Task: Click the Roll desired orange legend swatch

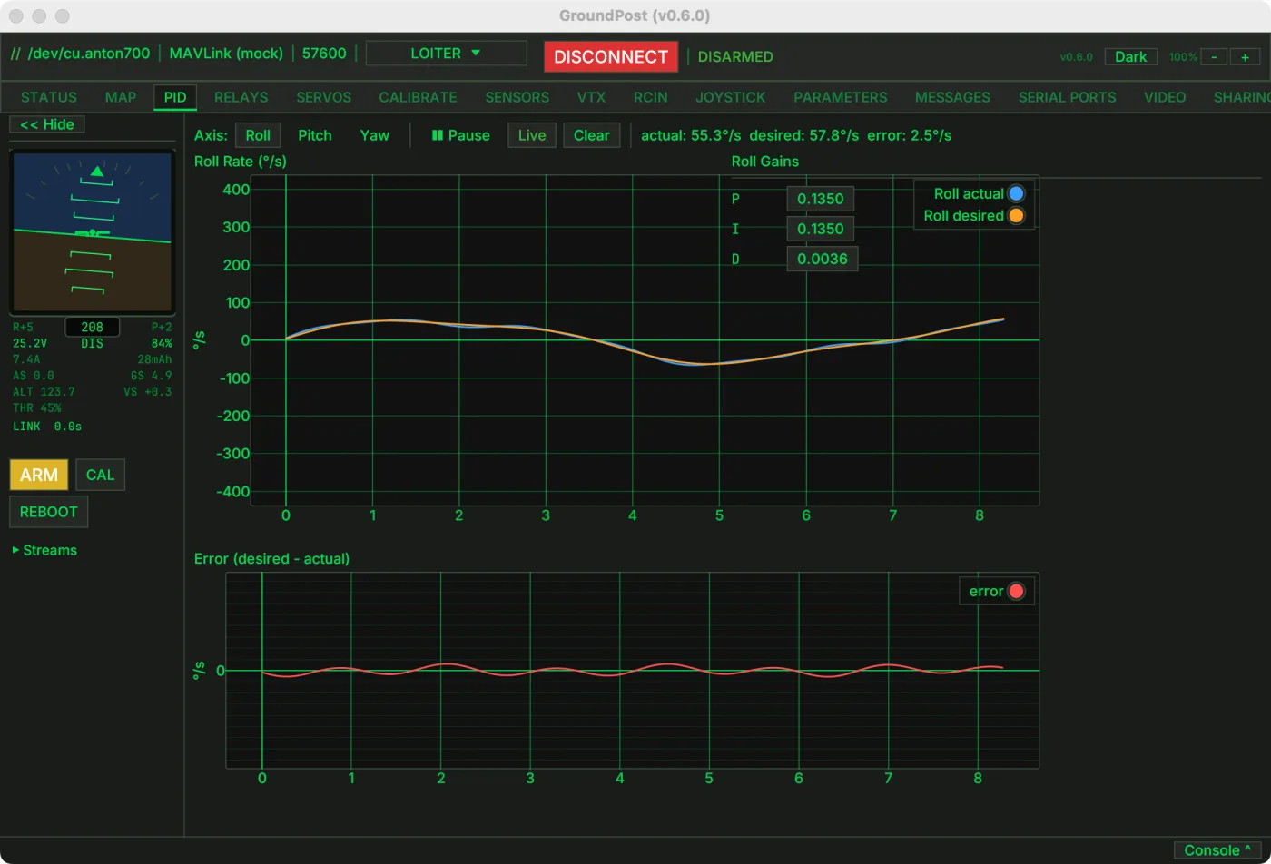Action: point(1016,215)
